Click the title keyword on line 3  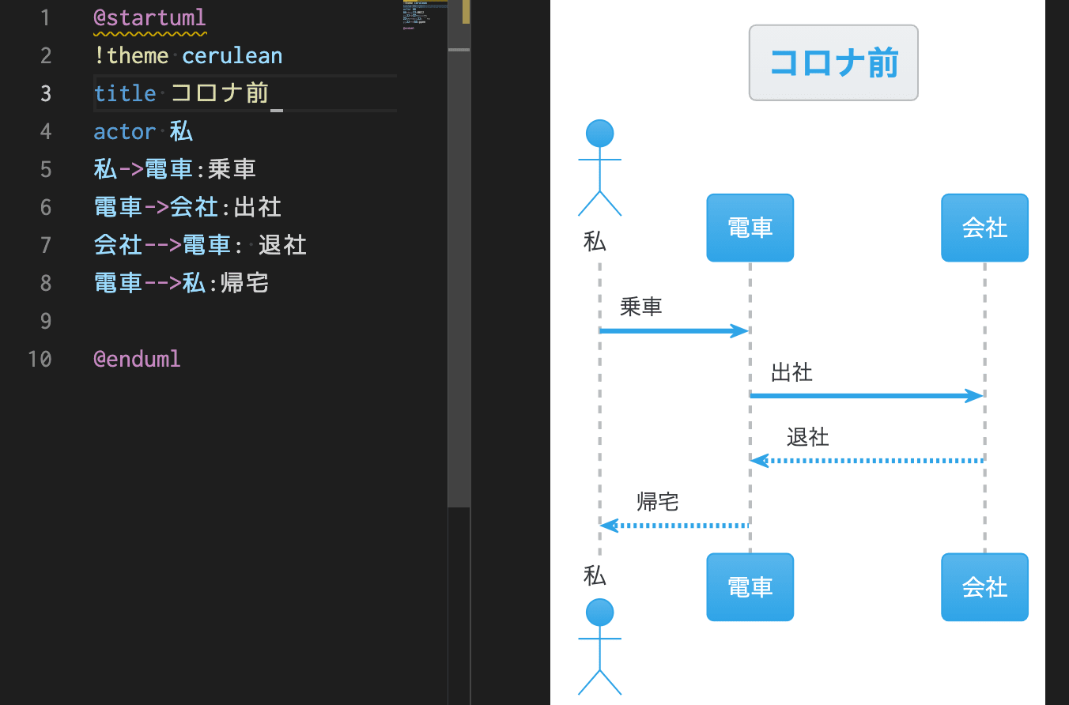[x=125, y=93]
